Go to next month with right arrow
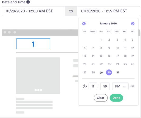This screenshot has width=141, height=118. pos(133,24)
